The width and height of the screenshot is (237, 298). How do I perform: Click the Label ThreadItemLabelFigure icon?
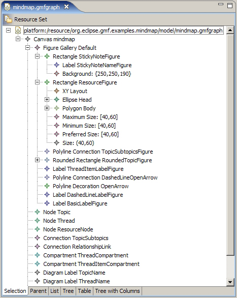click(x=47, y=169)
